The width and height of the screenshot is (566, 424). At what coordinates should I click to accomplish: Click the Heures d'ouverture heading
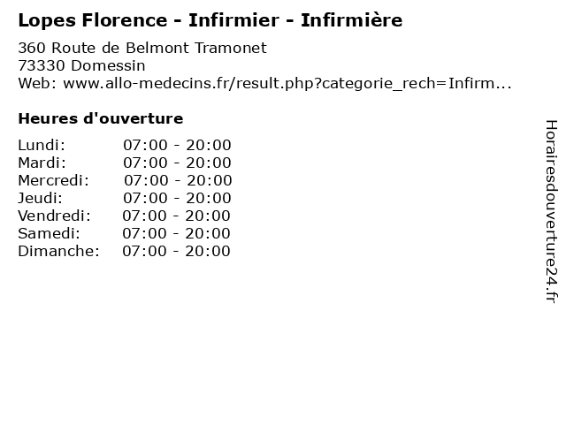[x=101, y=118]
